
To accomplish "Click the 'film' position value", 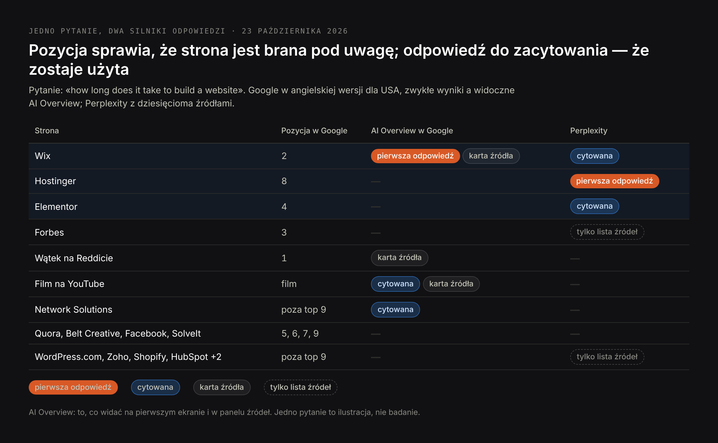I will pyautogui.click(x=289, y=284).
